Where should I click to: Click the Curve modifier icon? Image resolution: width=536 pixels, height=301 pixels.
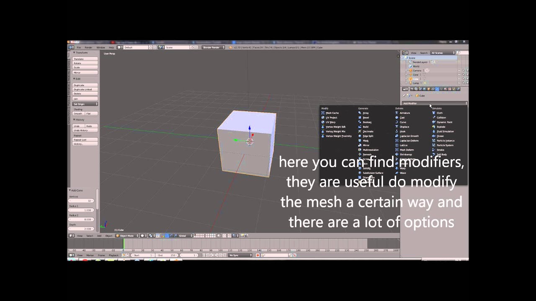(397, 122)
